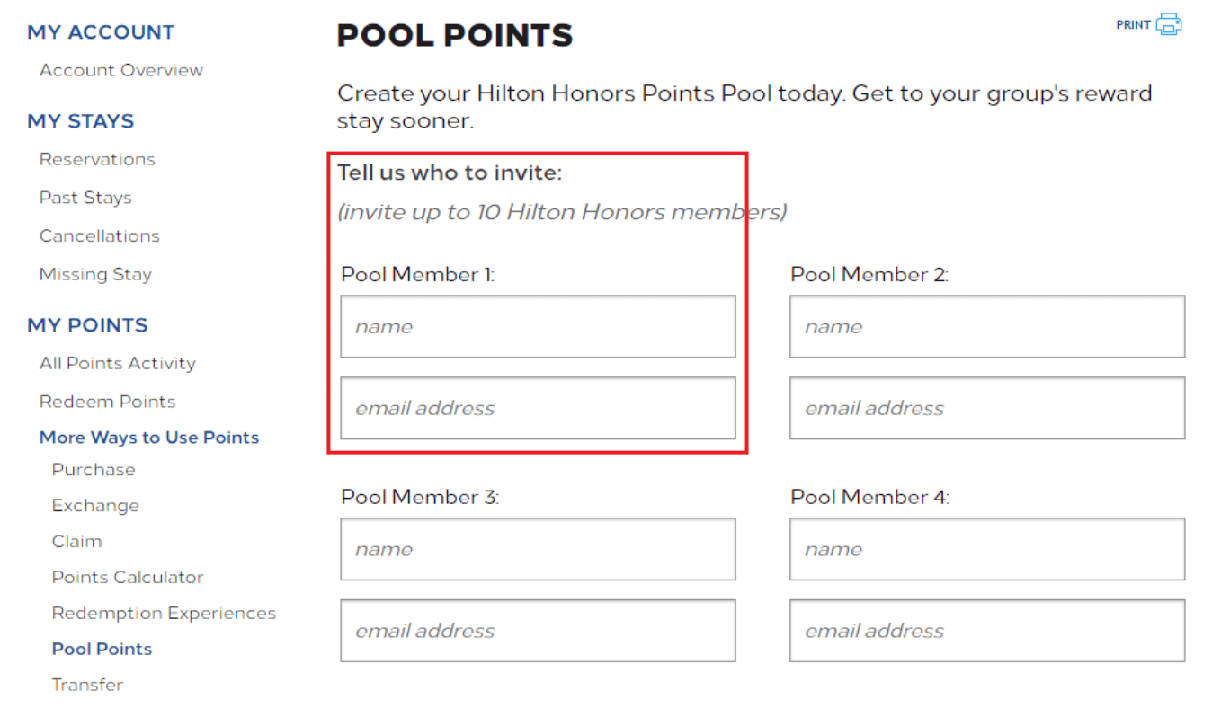Expand More Ways to Use Points
The width and height of the screenshot is (1230, 708).
(x=149, y=437)
